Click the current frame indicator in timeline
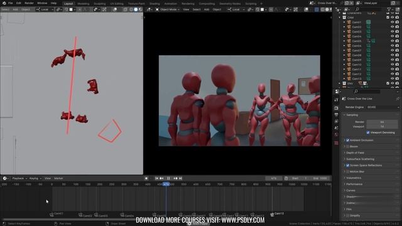The width and height of the screenshot is (402, 226). pyautogui.click(x=166, y=184)
